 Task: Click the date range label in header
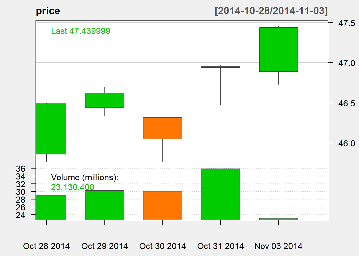pos(271,11)
